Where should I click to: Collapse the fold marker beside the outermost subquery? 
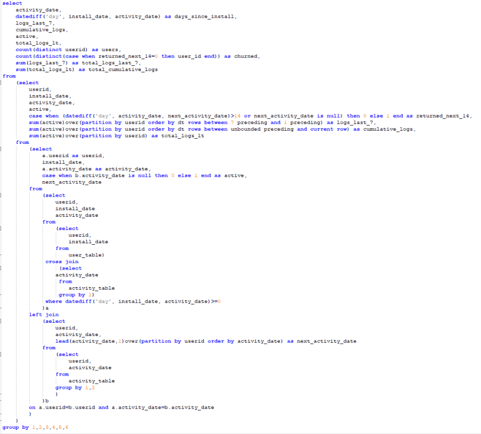tap(2, 83)
